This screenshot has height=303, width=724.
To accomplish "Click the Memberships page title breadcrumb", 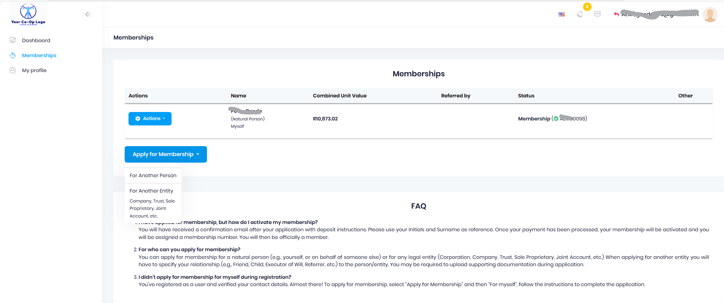I will coord(133,38).
